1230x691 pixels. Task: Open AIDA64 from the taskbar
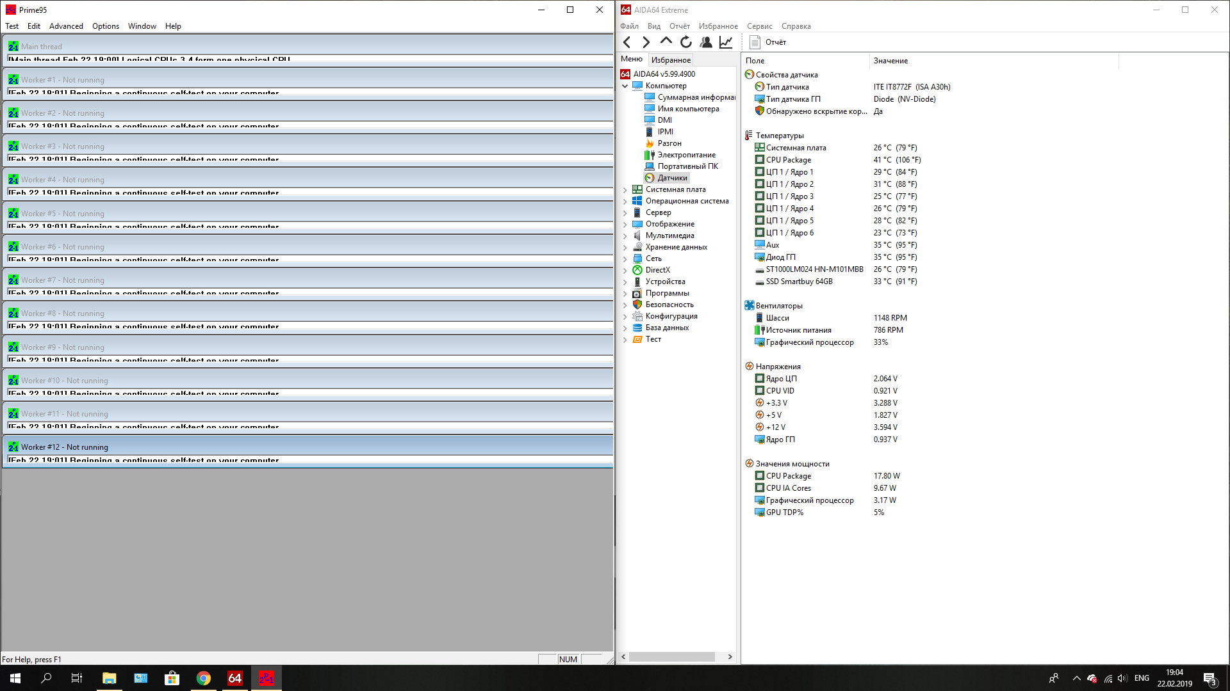[234, 678]
